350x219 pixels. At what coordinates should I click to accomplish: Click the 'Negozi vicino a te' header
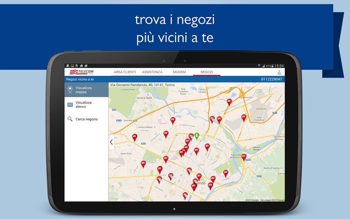click(80, 79)
